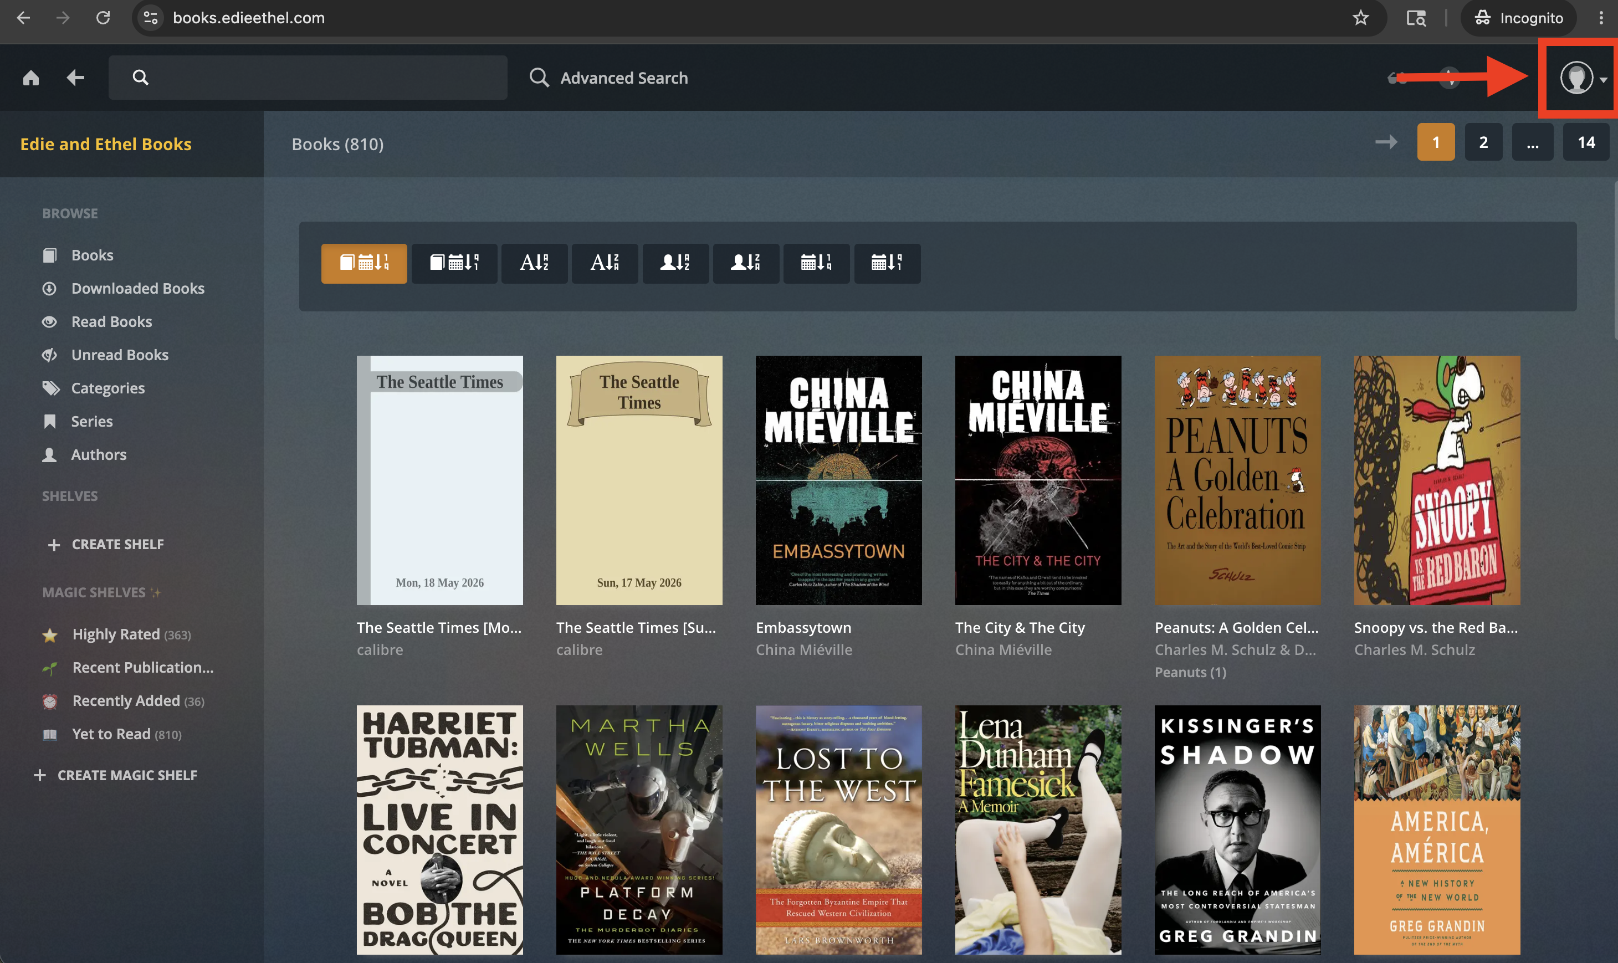Open Lena Dunham Famesick cover
This screenshot has width=1618, height=963.
click(1038, 829)
